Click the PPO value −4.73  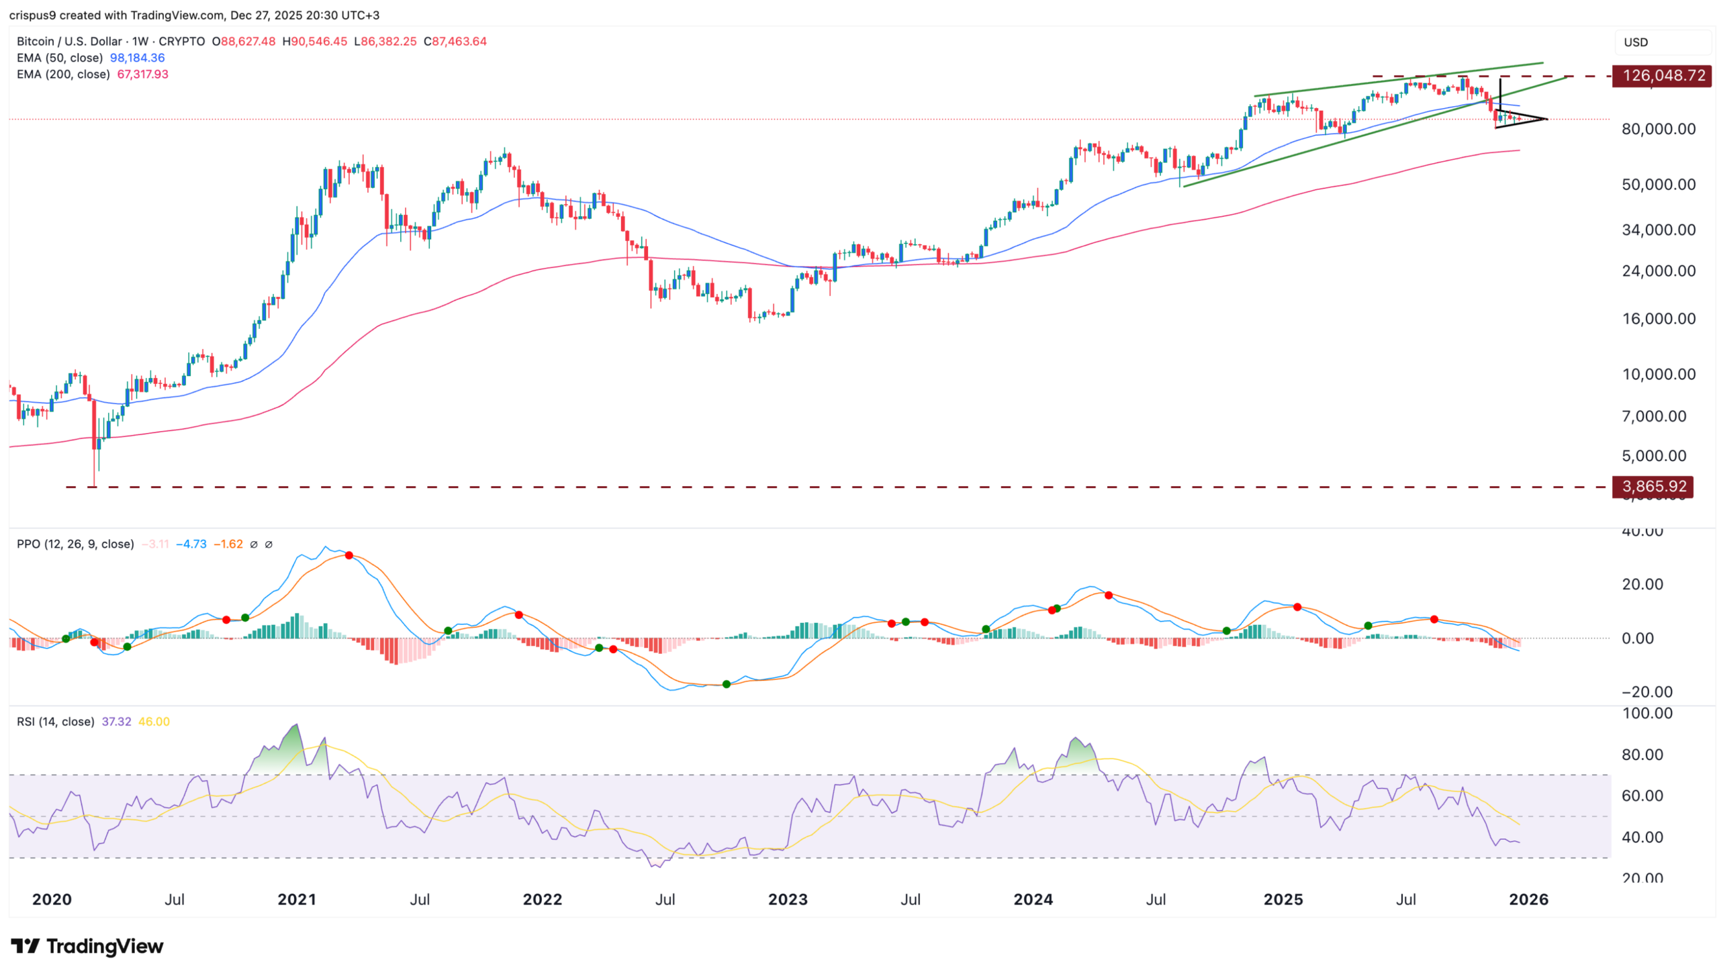[191, 544]
